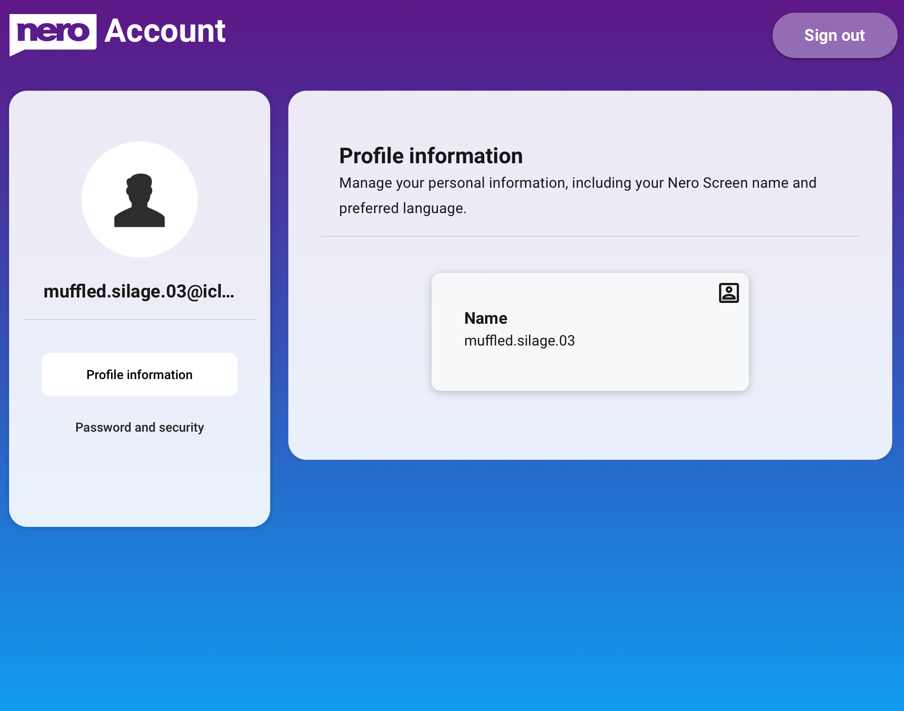Click the bold "Name" label
This screenshot has width=904, height=711.
pos(486,318)
